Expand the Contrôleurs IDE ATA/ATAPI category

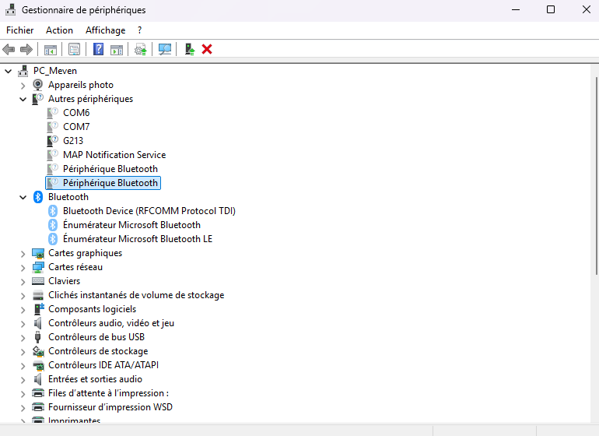[x=23, y=366]
